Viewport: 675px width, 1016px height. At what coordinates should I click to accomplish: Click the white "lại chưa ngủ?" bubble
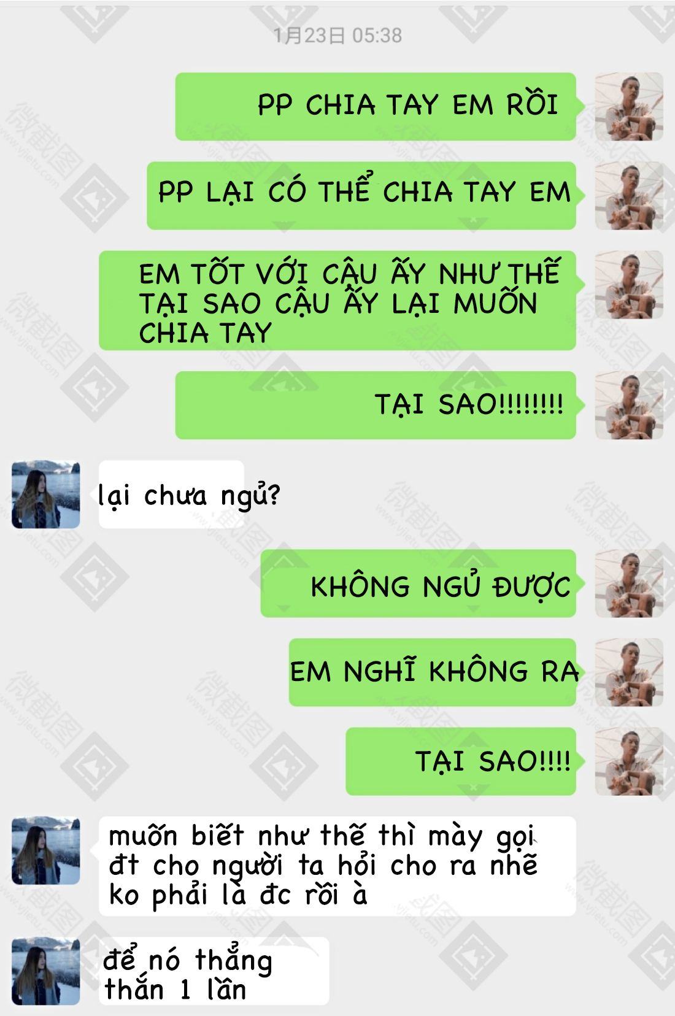172,495
